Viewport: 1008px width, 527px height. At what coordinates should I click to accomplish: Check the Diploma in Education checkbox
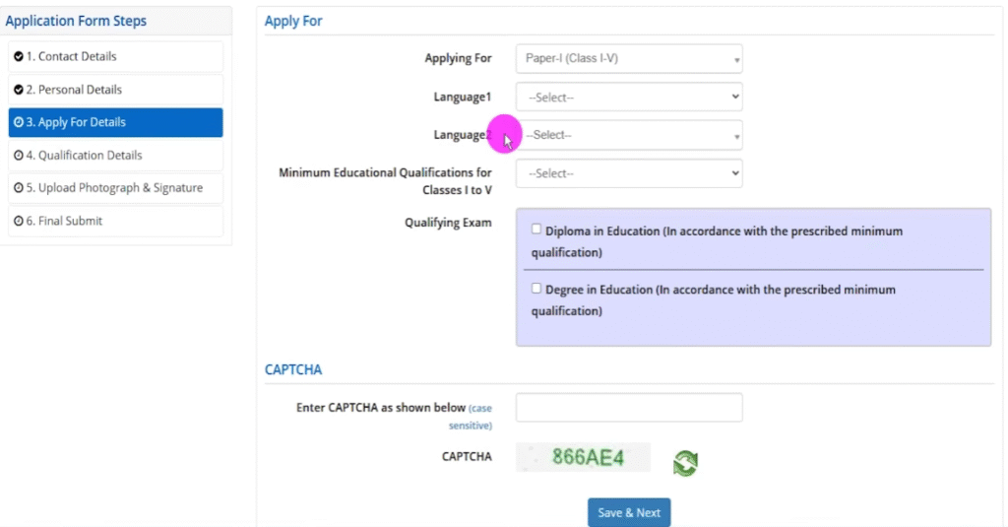[536, 230]
